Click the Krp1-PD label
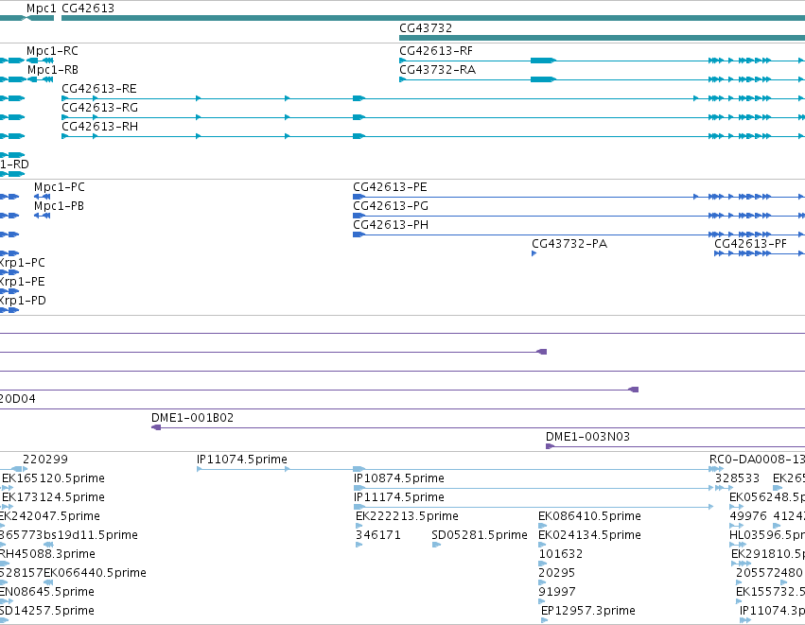 click(23, 301)
